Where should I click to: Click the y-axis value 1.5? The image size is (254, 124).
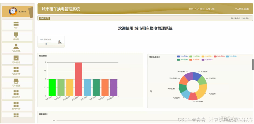tap(45, 71)
